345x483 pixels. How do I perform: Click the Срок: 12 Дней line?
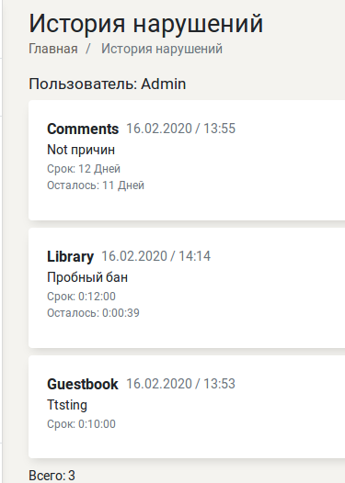[x=84, y=169]
